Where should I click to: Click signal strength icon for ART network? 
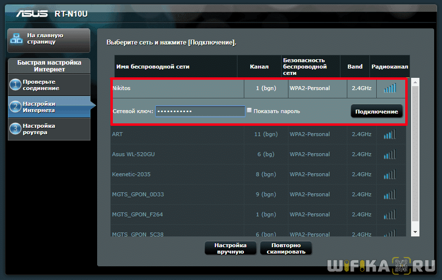tap(390, 134)
